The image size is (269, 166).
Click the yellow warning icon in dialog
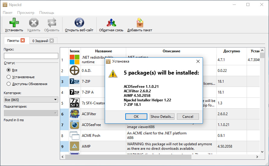(113, 74)
